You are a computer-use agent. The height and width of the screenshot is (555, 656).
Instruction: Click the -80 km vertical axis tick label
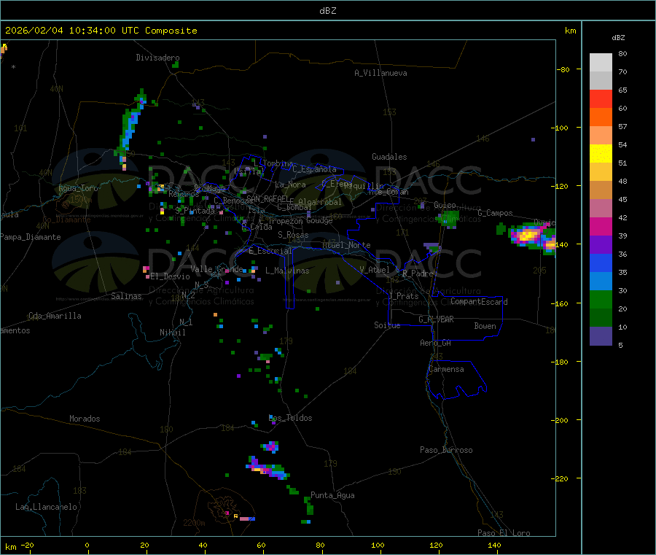tap(563, 69)
